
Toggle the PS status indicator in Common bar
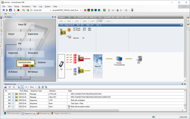72,17
